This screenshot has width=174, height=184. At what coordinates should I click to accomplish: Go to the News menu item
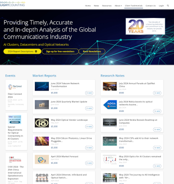tap(96, 6)
